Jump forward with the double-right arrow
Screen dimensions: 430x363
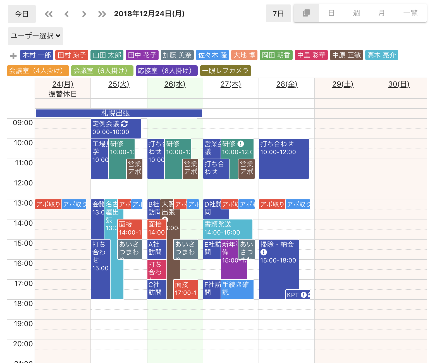coord(102,14)
